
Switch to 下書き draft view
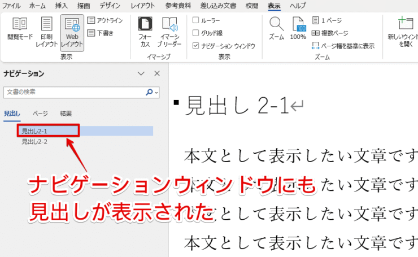tap(101, 33)
